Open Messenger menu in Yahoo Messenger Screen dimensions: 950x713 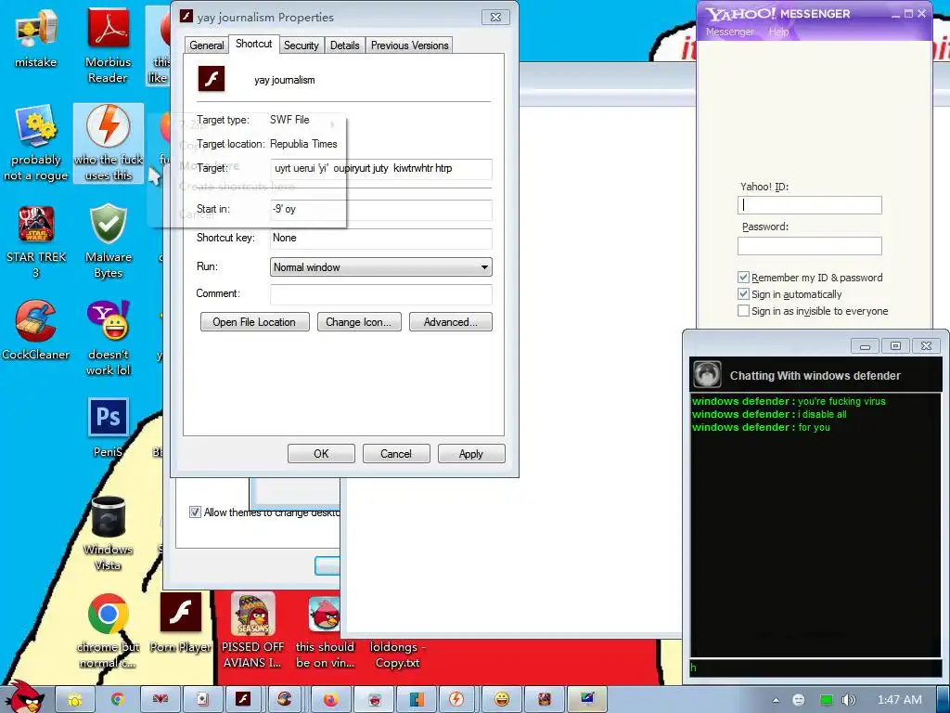coord(730,32)
